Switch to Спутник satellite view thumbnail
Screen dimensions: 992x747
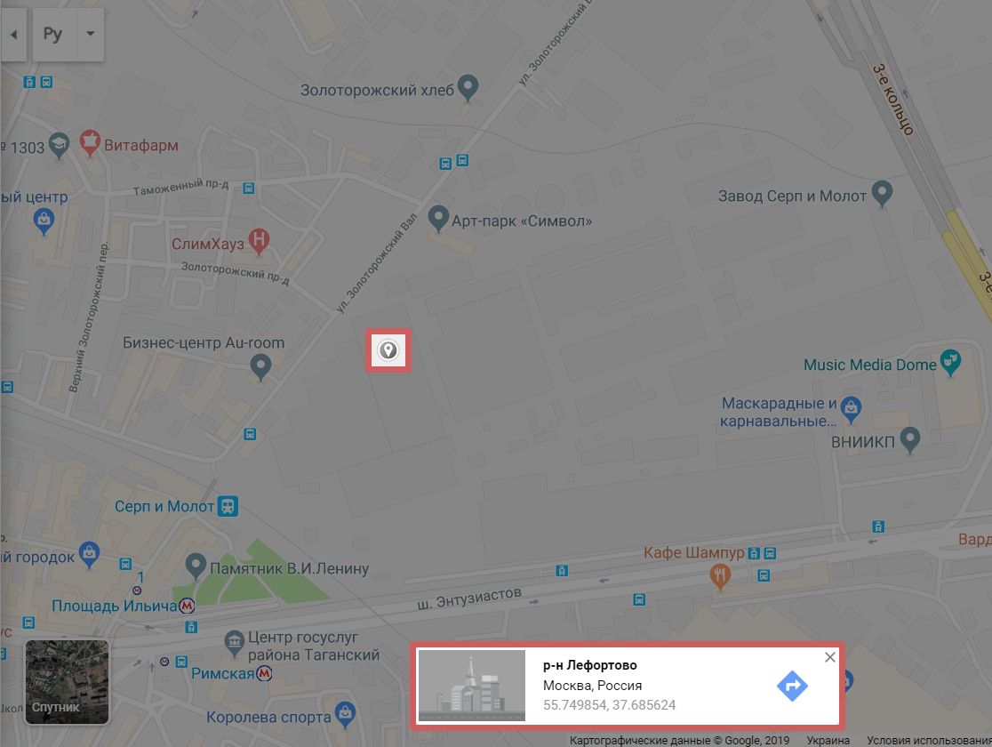(67, 682)
